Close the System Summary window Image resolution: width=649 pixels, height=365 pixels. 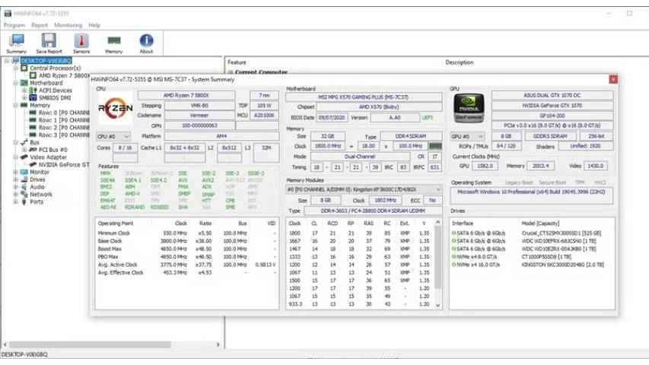613,79
